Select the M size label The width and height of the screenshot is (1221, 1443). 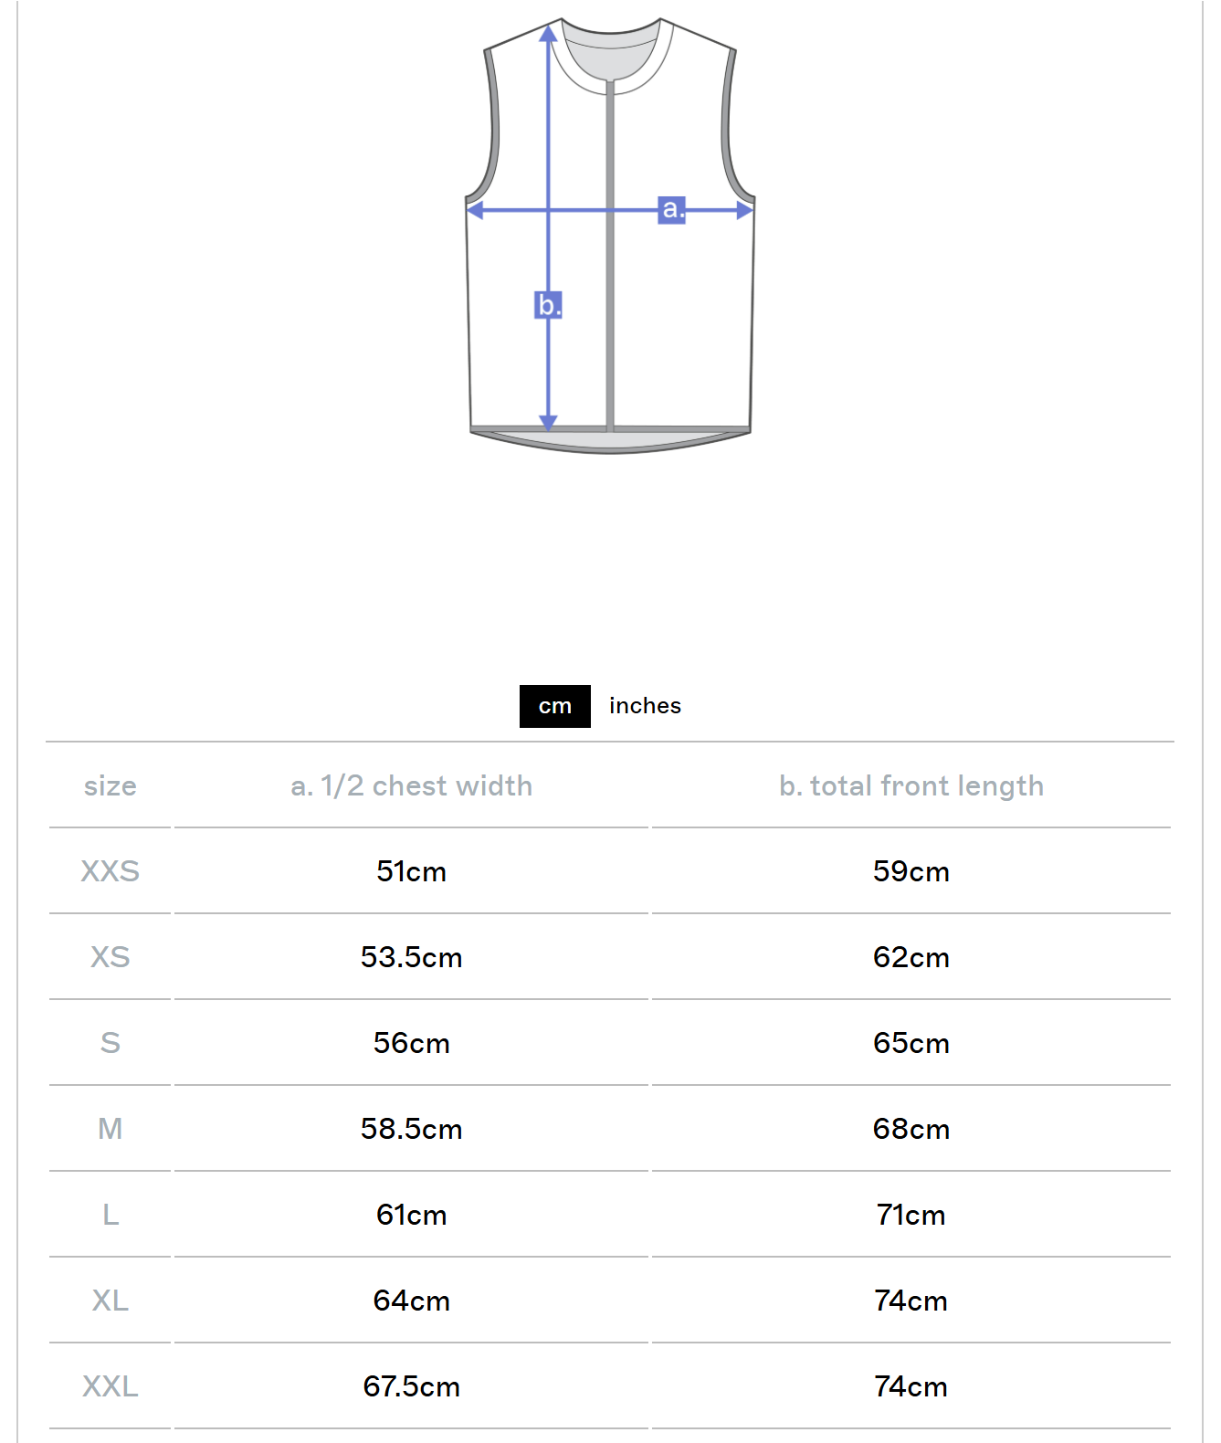[111, 1130]
